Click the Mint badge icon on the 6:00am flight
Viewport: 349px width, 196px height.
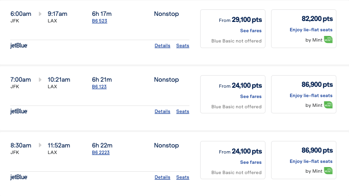pos(328,40)
